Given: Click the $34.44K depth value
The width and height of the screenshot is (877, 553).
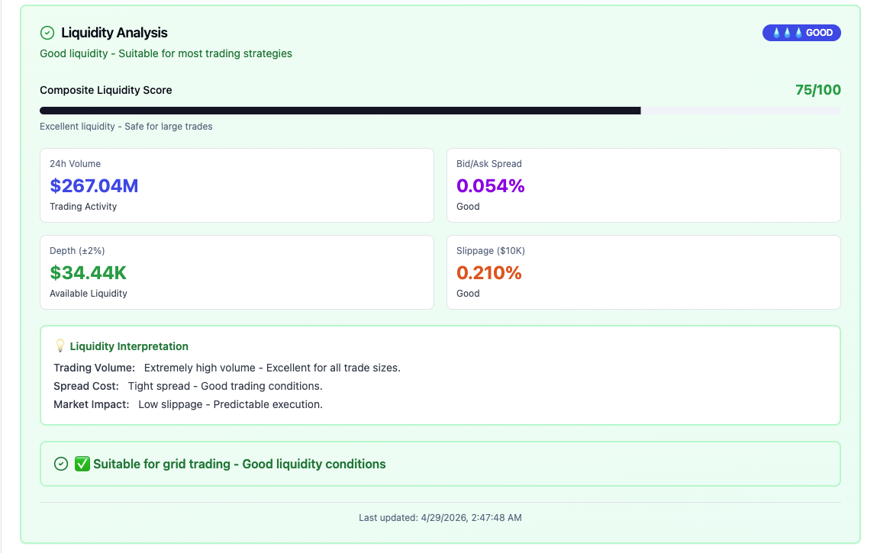Looking at the screenshot, I should [x=89, y=273].
